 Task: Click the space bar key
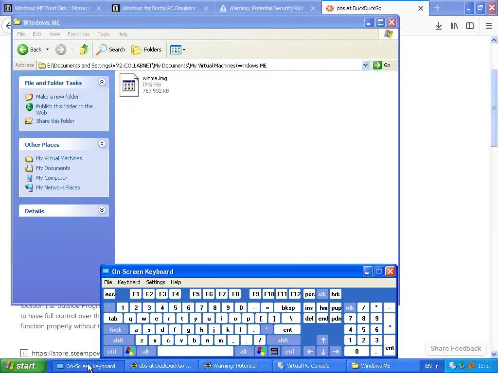[x=196, y=352]
